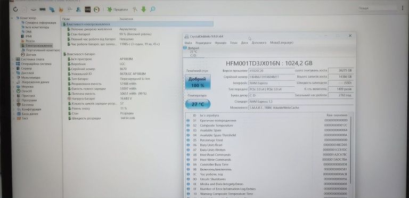Viewport: 409px width, 198px height.
Task: Click the memory module icon in AIDA64 toolbar
Action: (43, 10)
